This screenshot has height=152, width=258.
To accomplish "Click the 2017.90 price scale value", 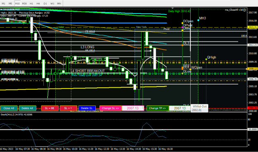I will click(x=253, y=13).
